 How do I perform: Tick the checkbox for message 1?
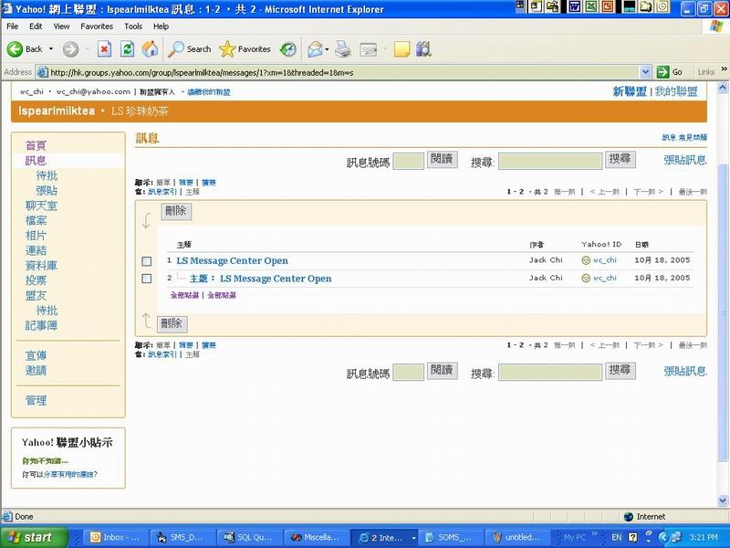tap(147, 261)
